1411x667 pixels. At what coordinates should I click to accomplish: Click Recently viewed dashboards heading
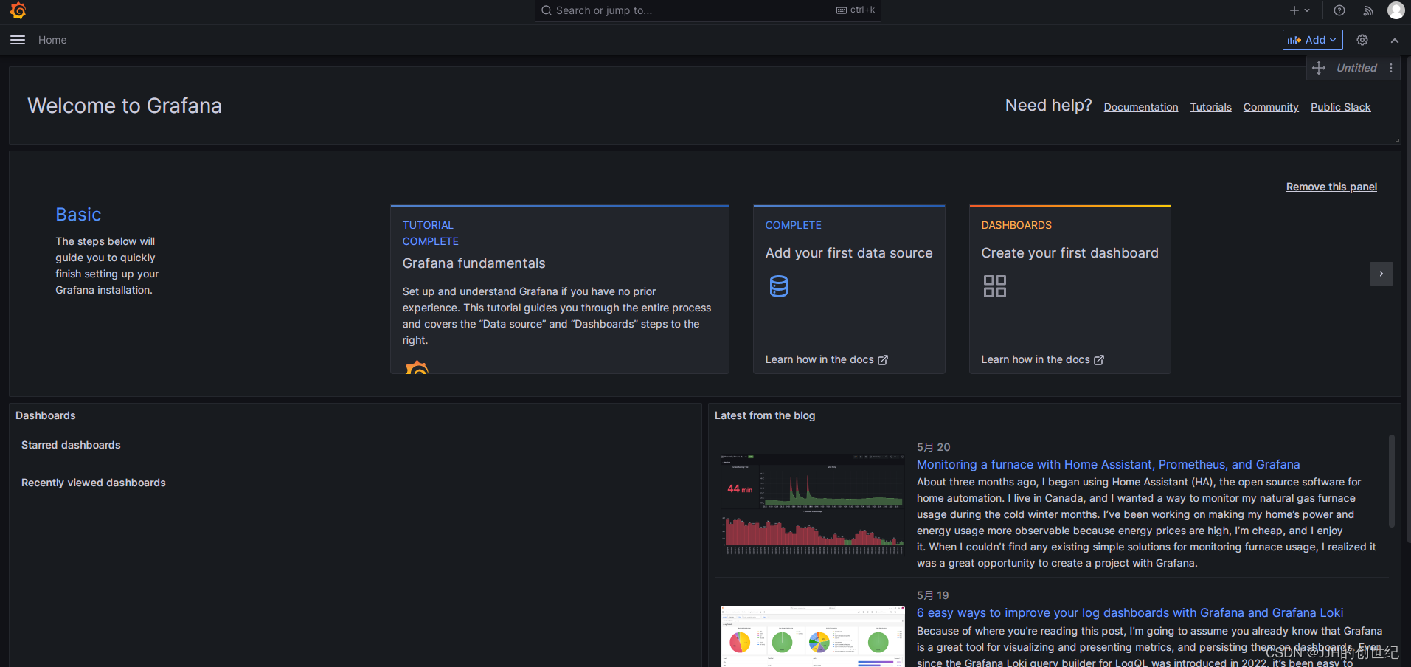pos(94,483)
